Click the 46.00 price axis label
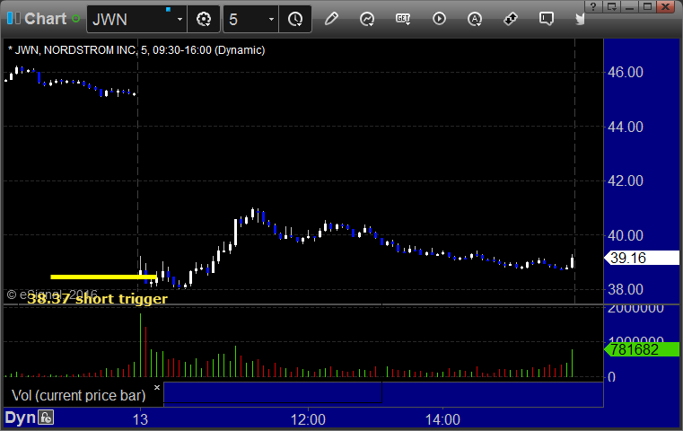The width and height of the screenshot is (683, 431). click(x=625, y=72)
